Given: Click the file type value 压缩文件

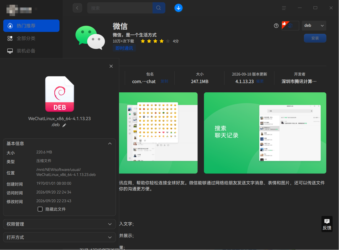Looking at the screenshot, I should point(44,161).
